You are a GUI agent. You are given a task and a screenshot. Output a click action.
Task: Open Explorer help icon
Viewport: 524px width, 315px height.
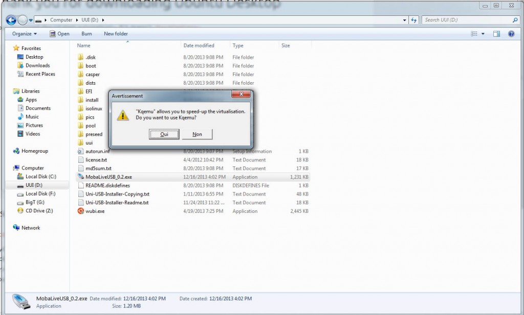point(511,34)
